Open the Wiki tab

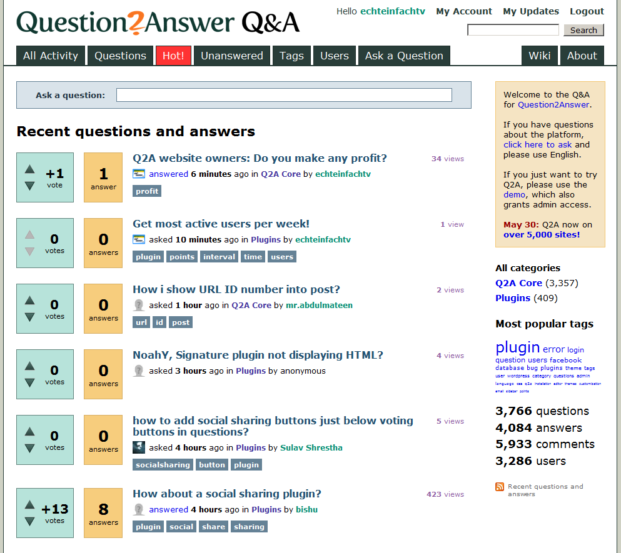539,56
